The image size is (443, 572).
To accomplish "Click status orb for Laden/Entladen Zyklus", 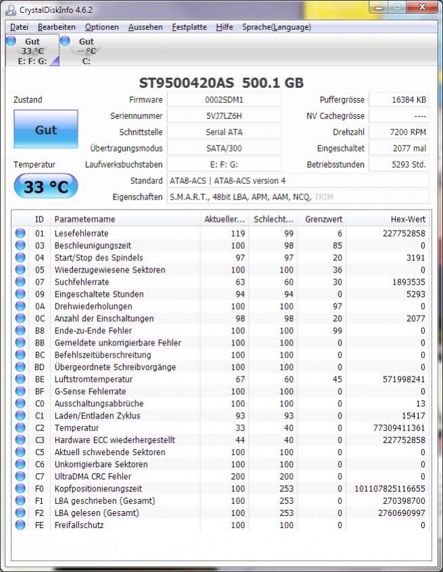I will click(x=20, y=415).
